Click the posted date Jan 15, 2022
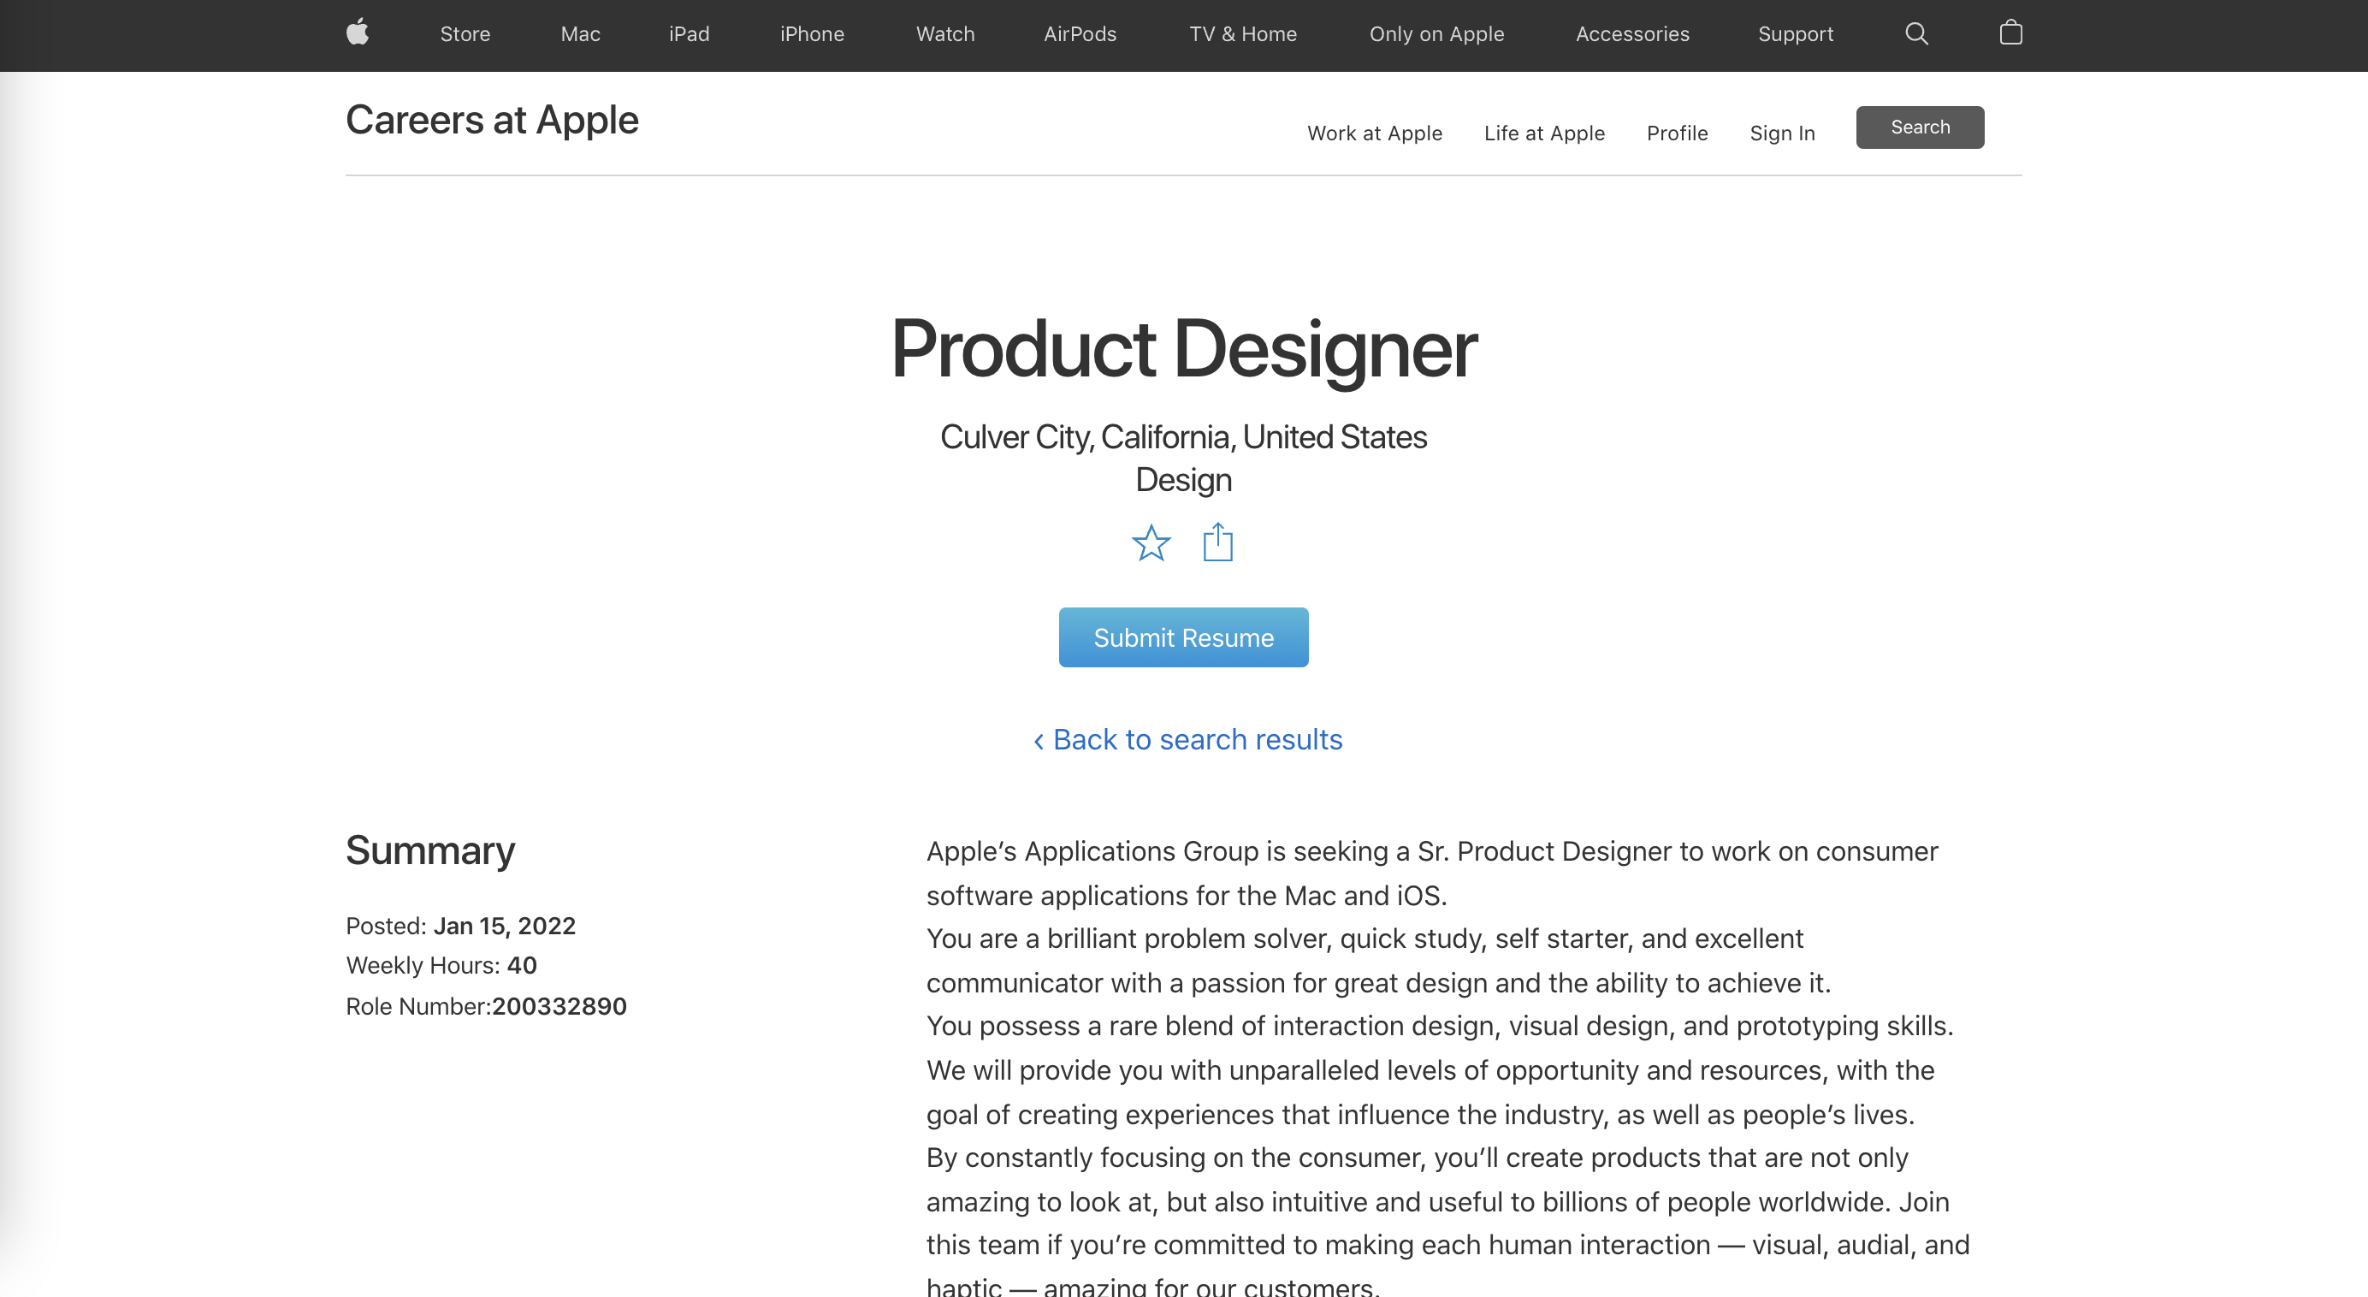2368x1297 pixels. point(504,926)
